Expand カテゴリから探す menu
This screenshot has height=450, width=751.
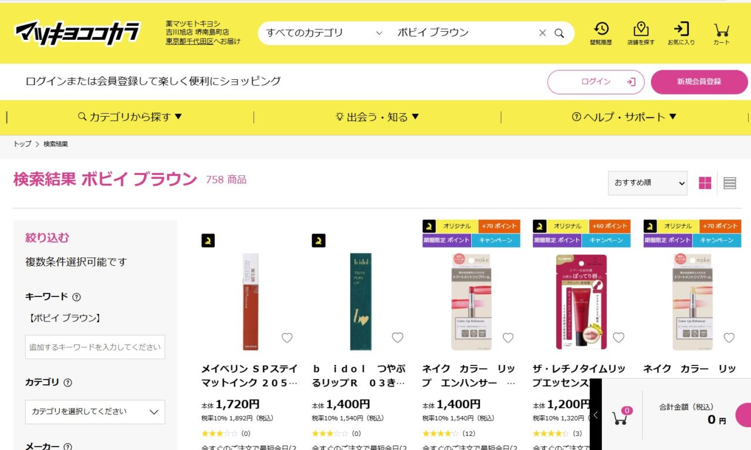pos(130,117)
